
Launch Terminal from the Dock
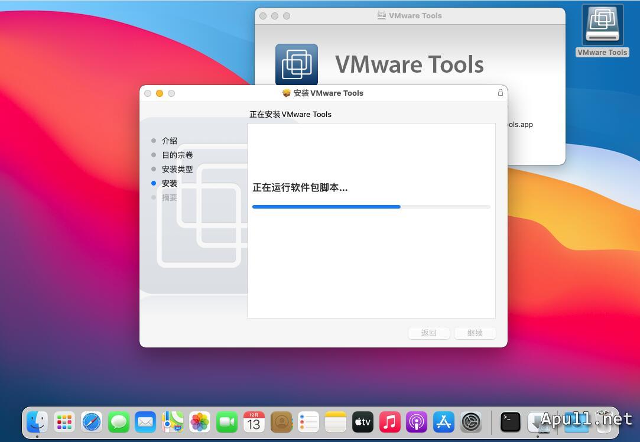(x=511, y=421)
